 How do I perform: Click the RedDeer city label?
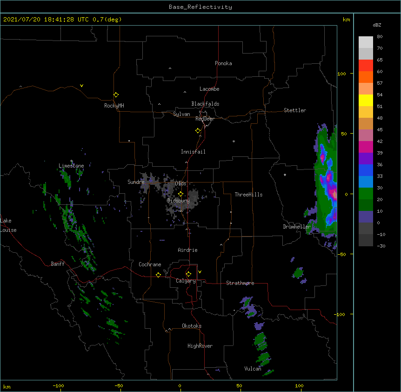click(x=205, y=119)
